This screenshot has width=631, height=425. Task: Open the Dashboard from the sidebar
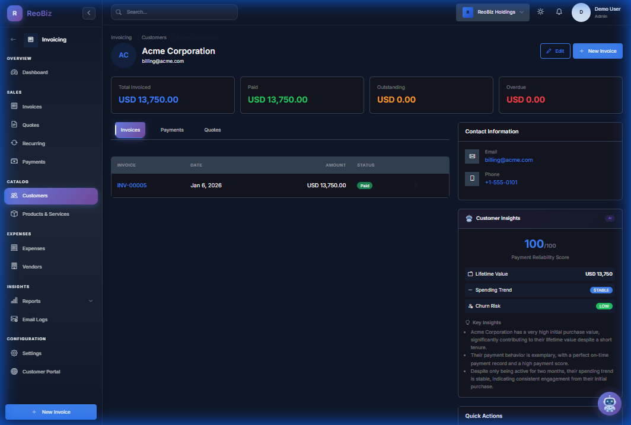coord(34,72)
